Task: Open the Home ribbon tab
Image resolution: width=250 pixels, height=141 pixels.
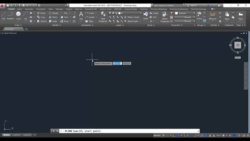Action: click(x=11, y=9)
